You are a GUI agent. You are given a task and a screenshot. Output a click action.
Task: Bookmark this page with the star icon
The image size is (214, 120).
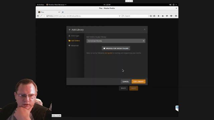pyautogui.click(x=151, y=16)
